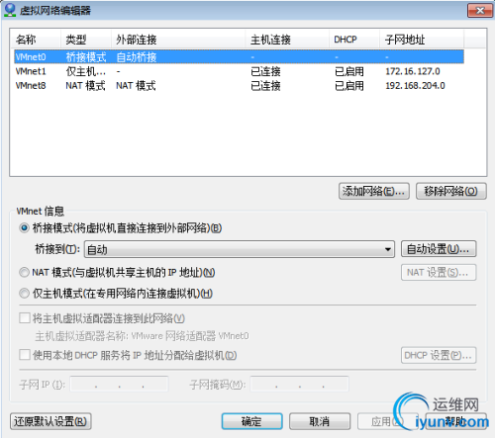The height and width of the screenshot is (438, 495).
Task: Click the 添加网络 button
Action: (x=374, y=191)
